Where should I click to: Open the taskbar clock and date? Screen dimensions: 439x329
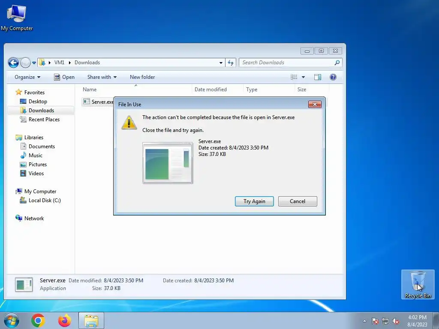tap(417, 321)
